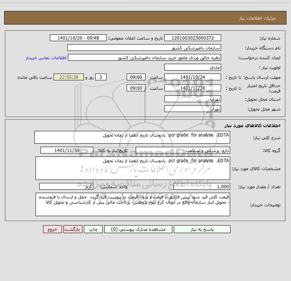
Task: Click the اولویت نیاز label
Action: point(270,68)
